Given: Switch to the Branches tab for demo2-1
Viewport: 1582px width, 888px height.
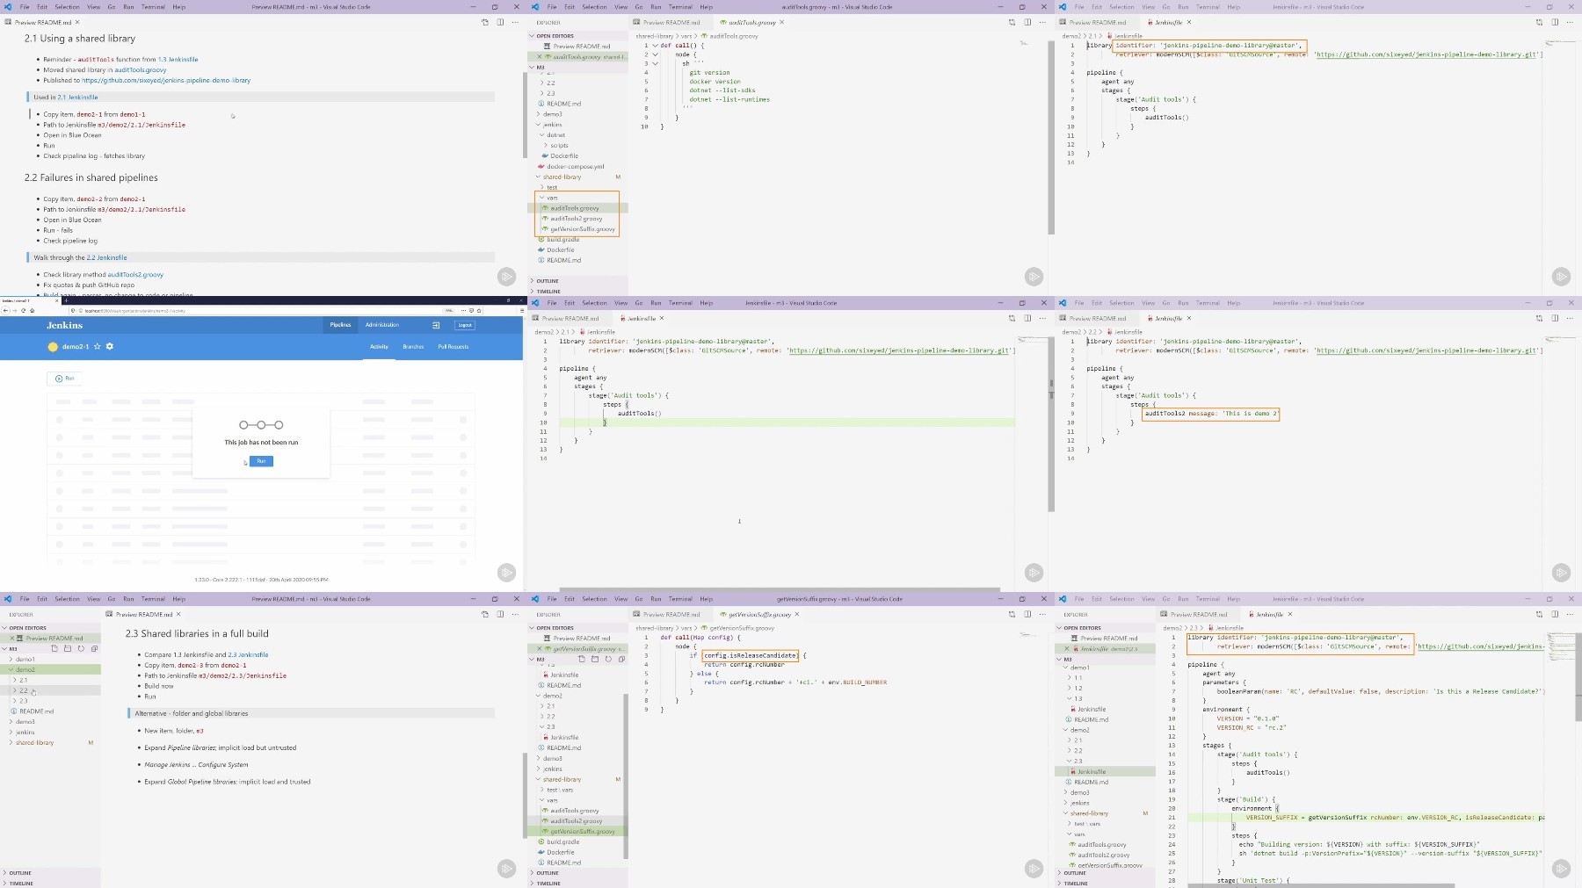Looking at the screenshot, I should point(413,347).
